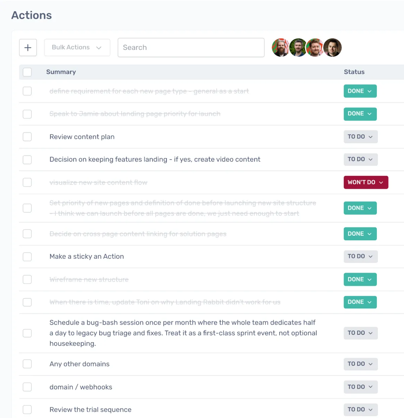
Task: Click the second team member avatar
Action: tap(298, 48)
